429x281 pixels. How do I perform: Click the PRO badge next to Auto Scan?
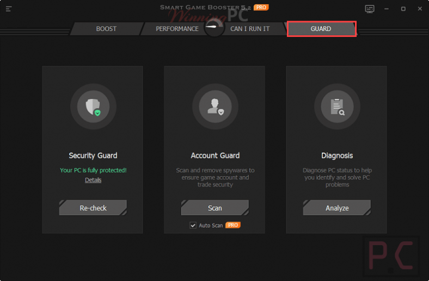point(233,225)
